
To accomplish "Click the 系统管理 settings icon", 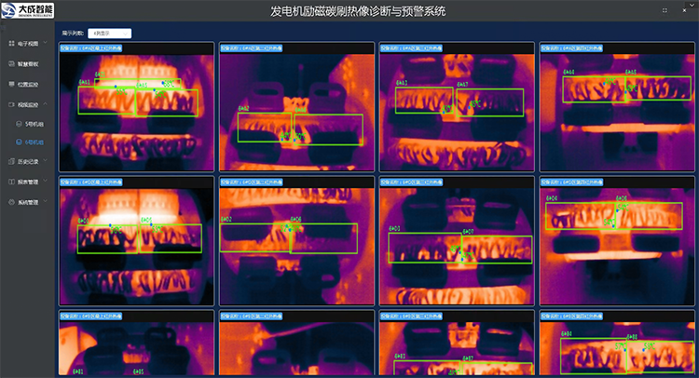I will [x=9, y=202].
